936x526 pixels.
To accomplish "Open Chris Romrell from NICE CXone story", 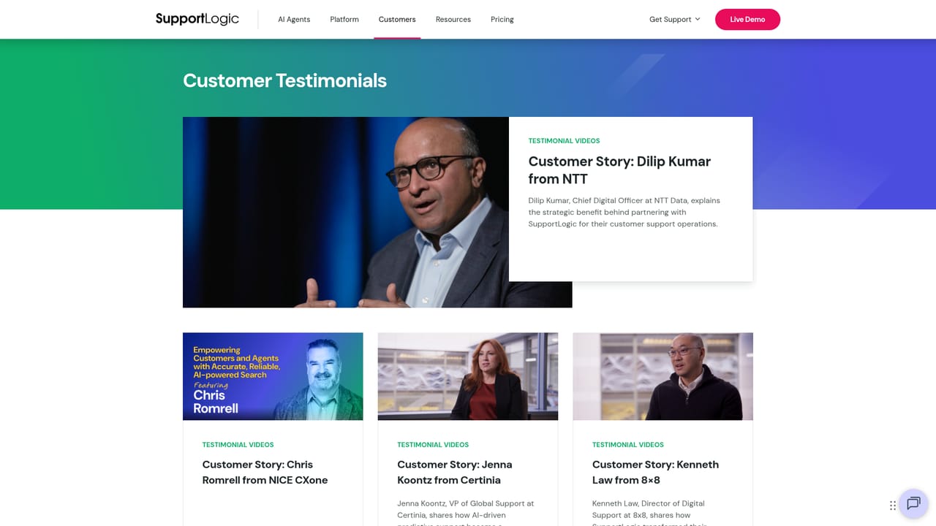I will point(265,472).
